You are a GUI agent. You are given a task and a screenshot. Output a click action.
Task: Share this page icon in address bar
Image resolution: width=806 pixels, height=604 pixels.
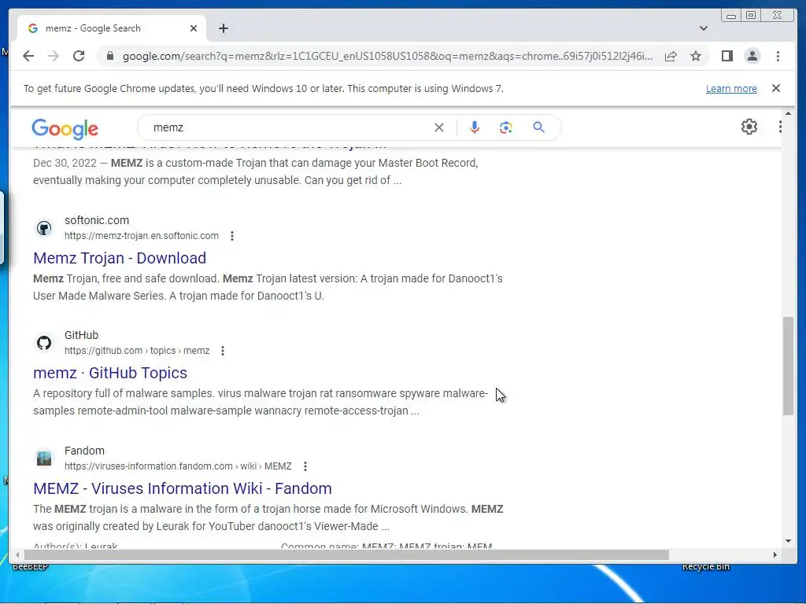tap(671, 56)
